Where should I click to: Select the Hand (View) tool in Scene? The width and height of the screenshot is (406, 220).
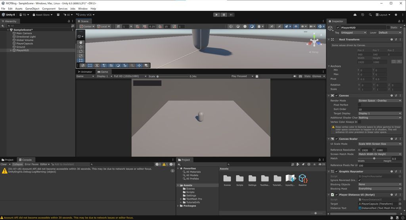81,42
